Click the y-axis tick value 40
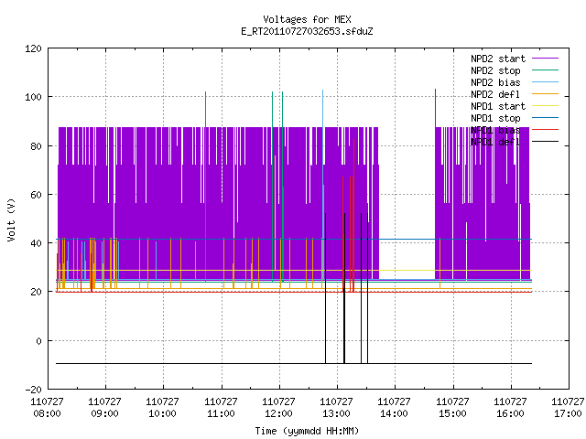The height and width of the screenshot is (439, 586). (x=37, y=243)
